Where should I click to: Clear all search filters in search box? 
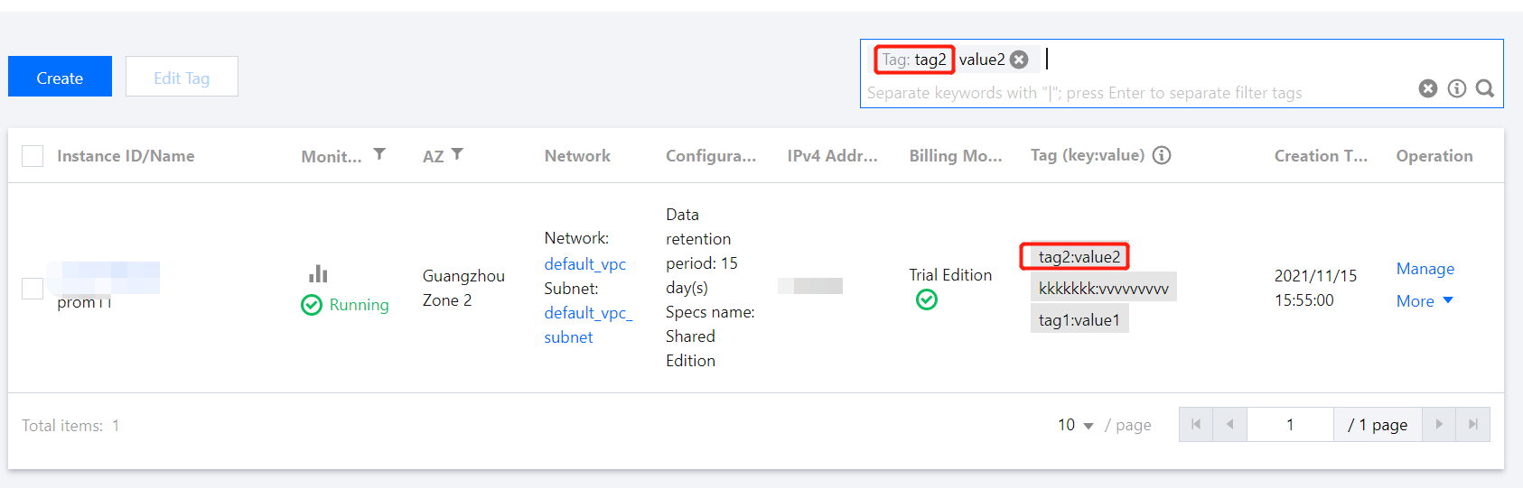[x=1427, y=88]
